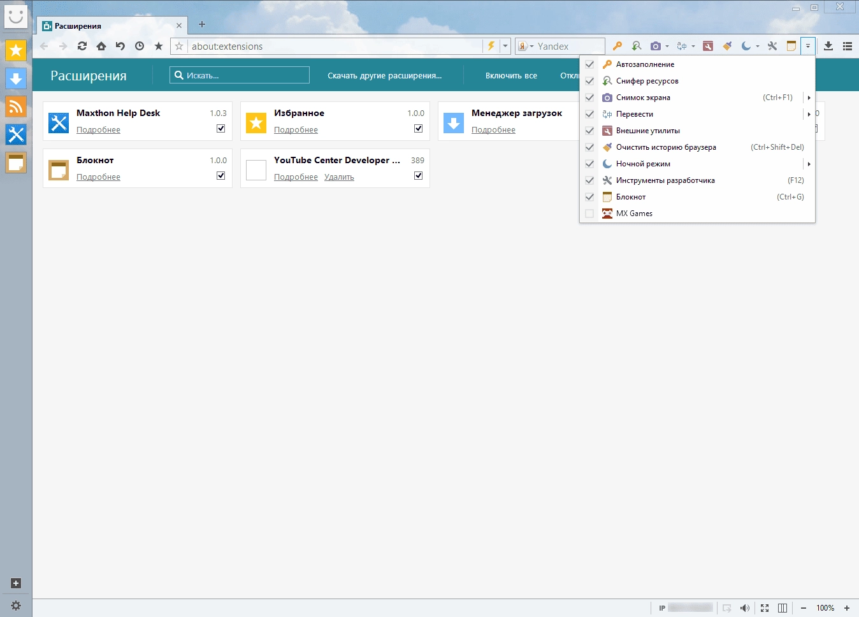
Task: Click the zoom in plus button
Action: (847, 608)
